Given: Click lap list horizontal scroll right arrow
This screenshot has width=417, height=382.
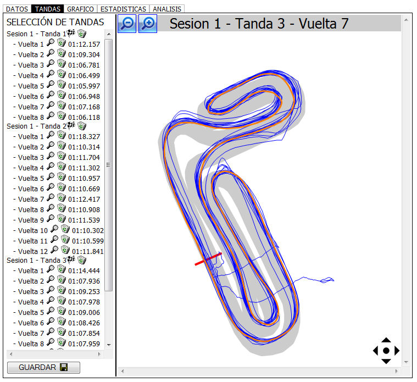Looking at the screenshot, I should (99, 354).
